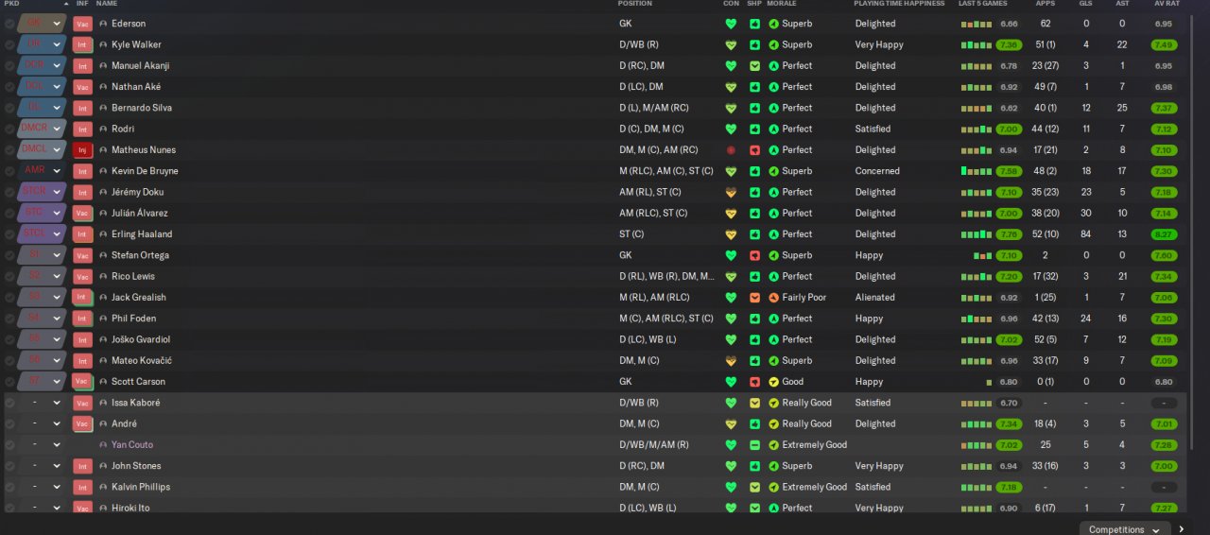Click Haaland's 84 goals value
The image size is (1210, 535).
pyautogui.click(x=1085, y=233)
